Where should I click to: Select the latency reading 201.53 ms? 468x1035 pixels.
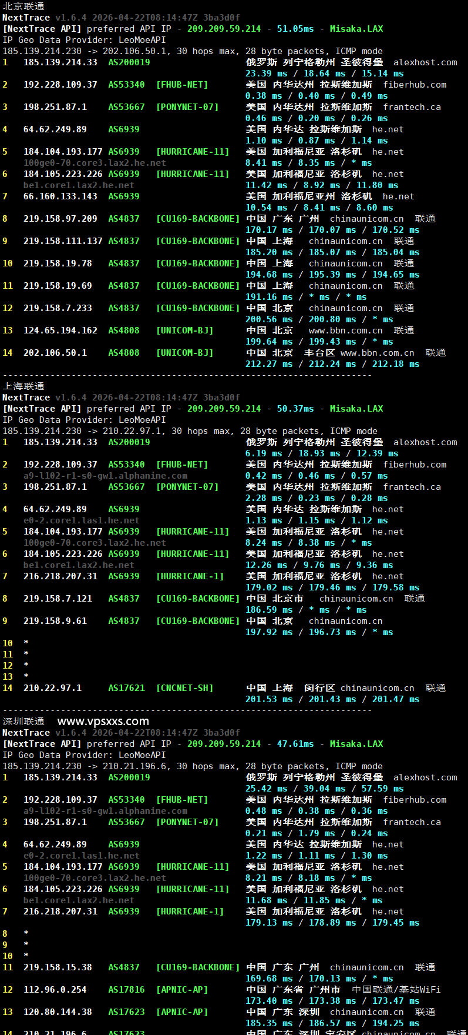[x=269, y=699]
